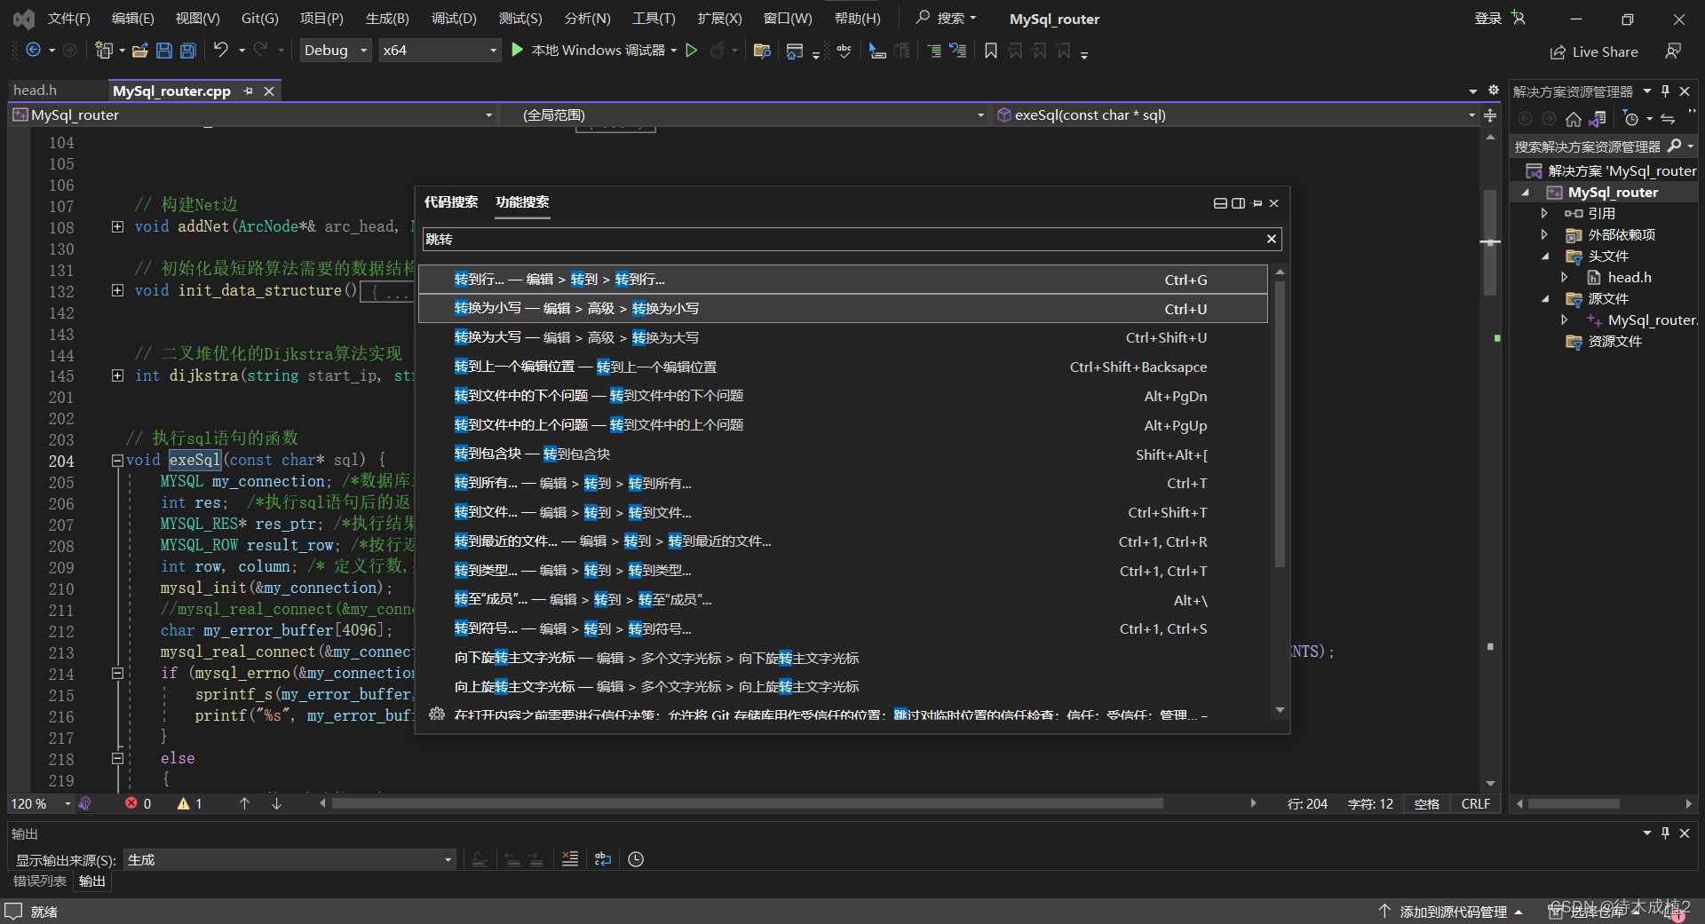Open the MySql_router project scope dropdown
The height and width of the screenshot is (924, 1705).
coord(253,115)
